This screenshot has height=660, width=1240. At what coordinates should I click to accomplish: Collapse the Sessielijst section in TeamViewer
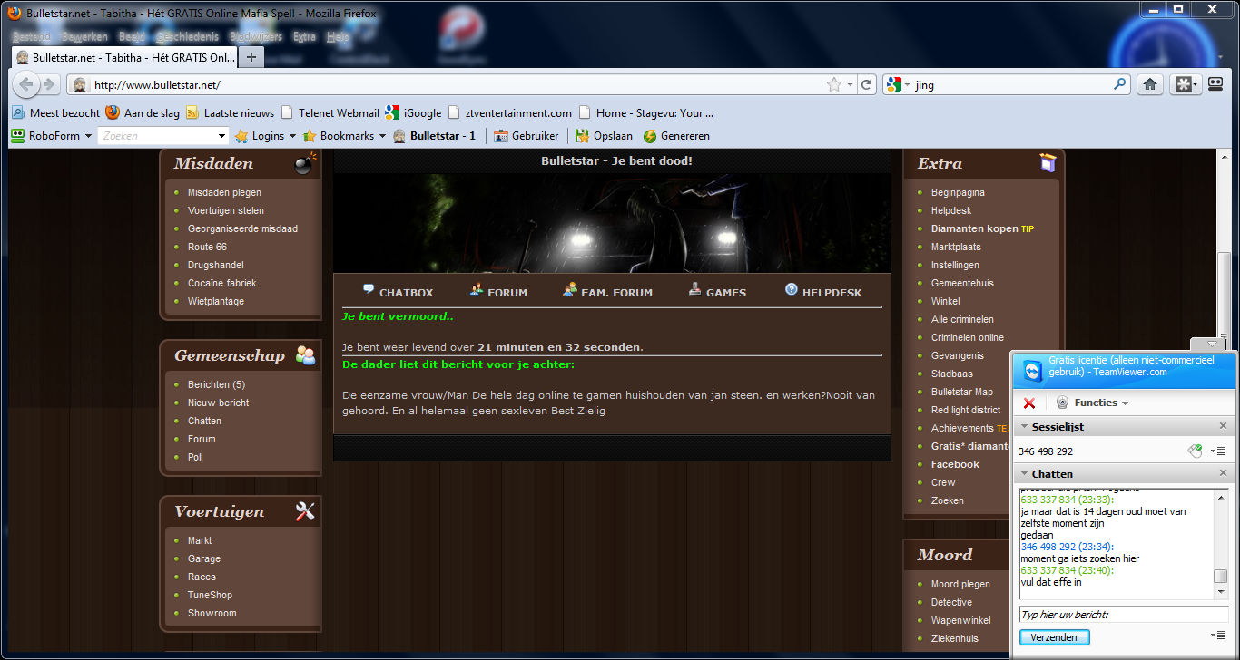1025,427
